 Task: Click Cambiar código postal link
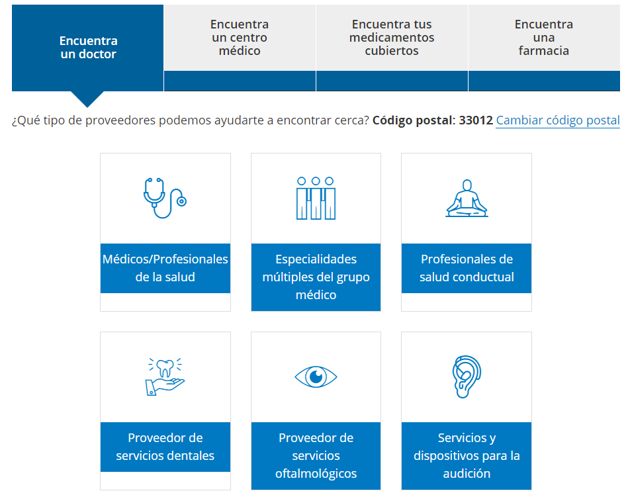[x=557, y=120]
